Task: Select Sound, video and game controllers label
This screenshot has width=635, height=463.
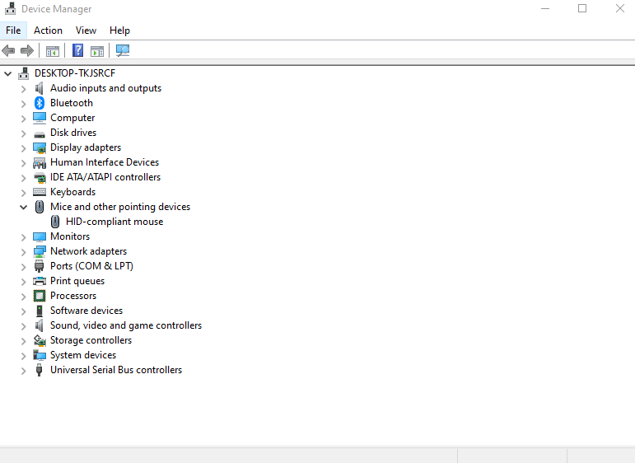Action: click(126, 325)
